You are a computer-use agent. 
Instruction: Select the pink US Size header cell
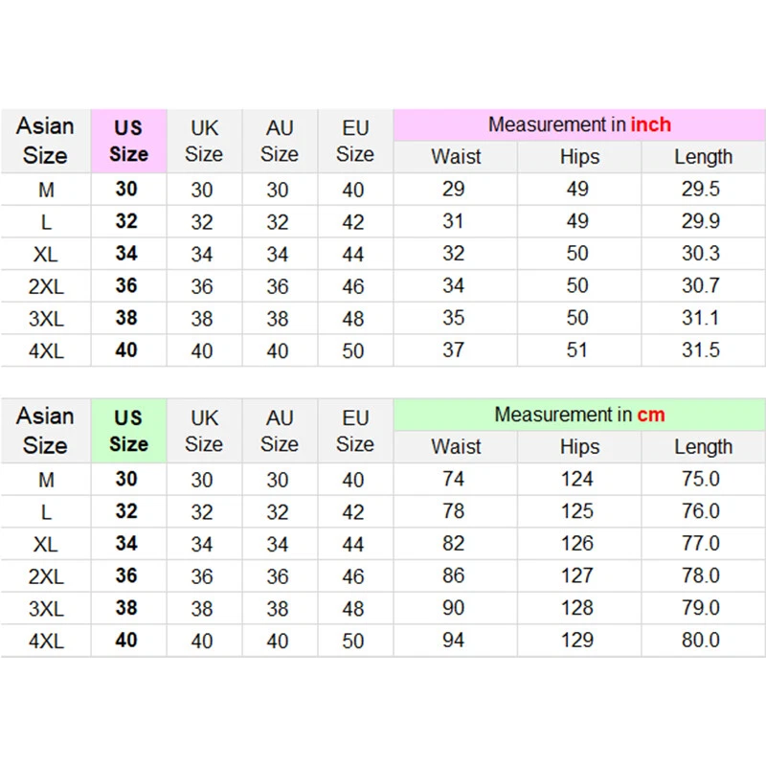click(x=128, y=141)
